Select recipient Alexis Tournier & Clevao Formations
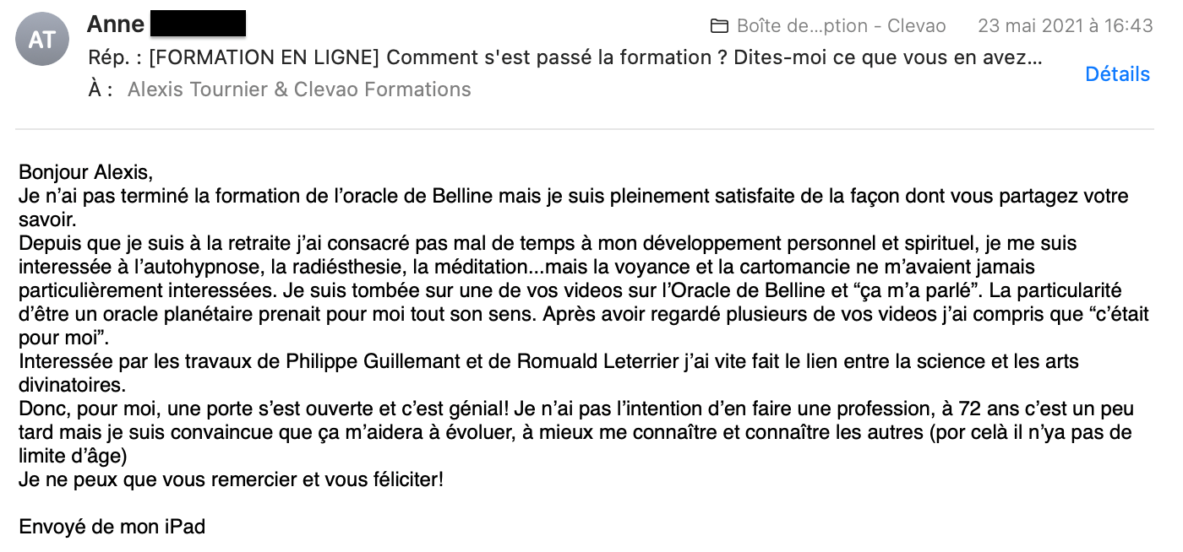The height and width of the screenshot is (552, 1183). click(299, 89)
